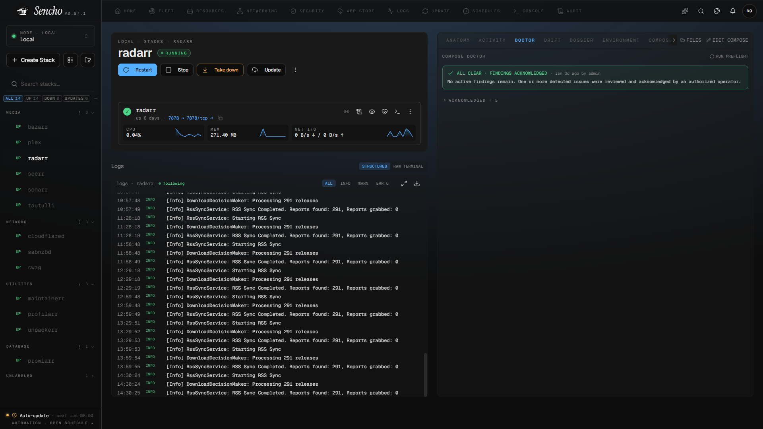Open Utilities group three-dot menu
Viewport: 763px width, 429px height.
pyautogui.click(x=79, y=284)
